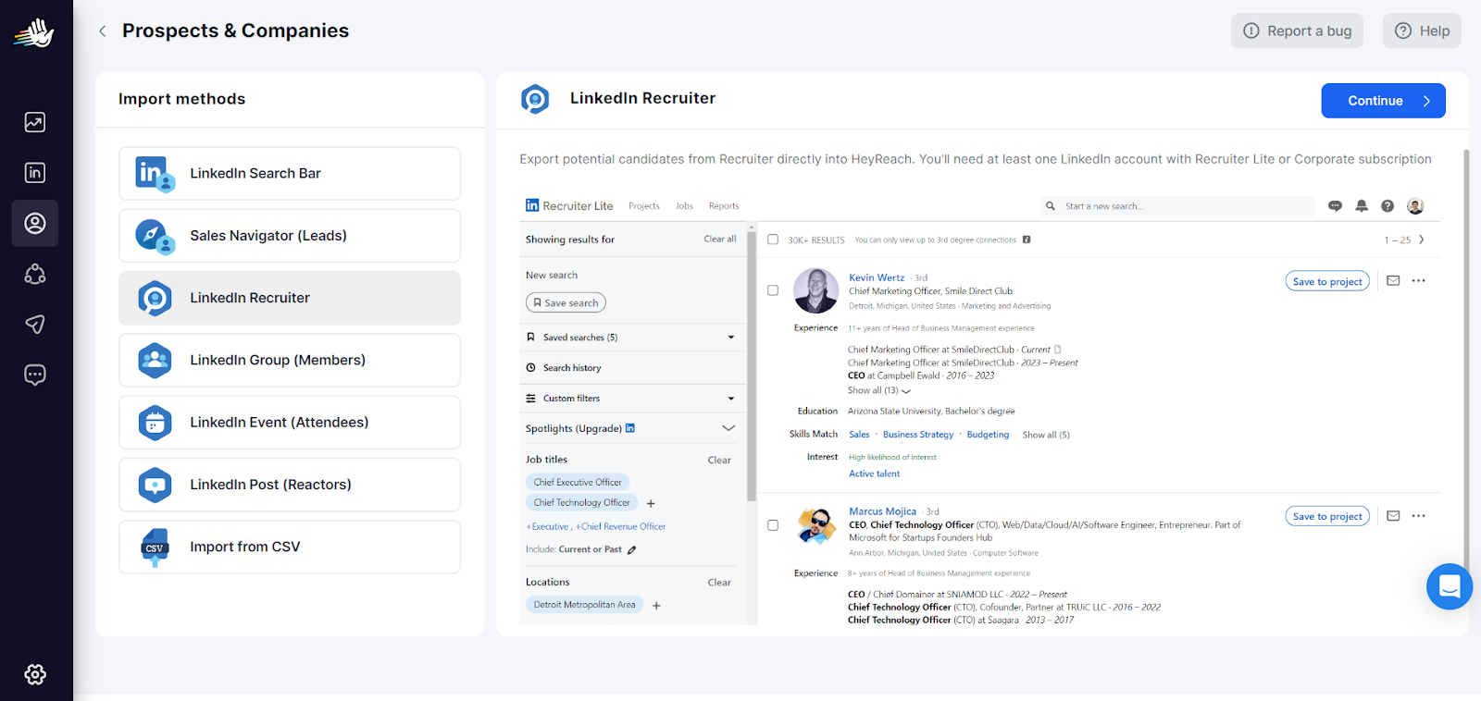Screen dimensions: 1481x701
Task: Select LinkedIn Group (Members) import method
Action: (x=290, y=360)
